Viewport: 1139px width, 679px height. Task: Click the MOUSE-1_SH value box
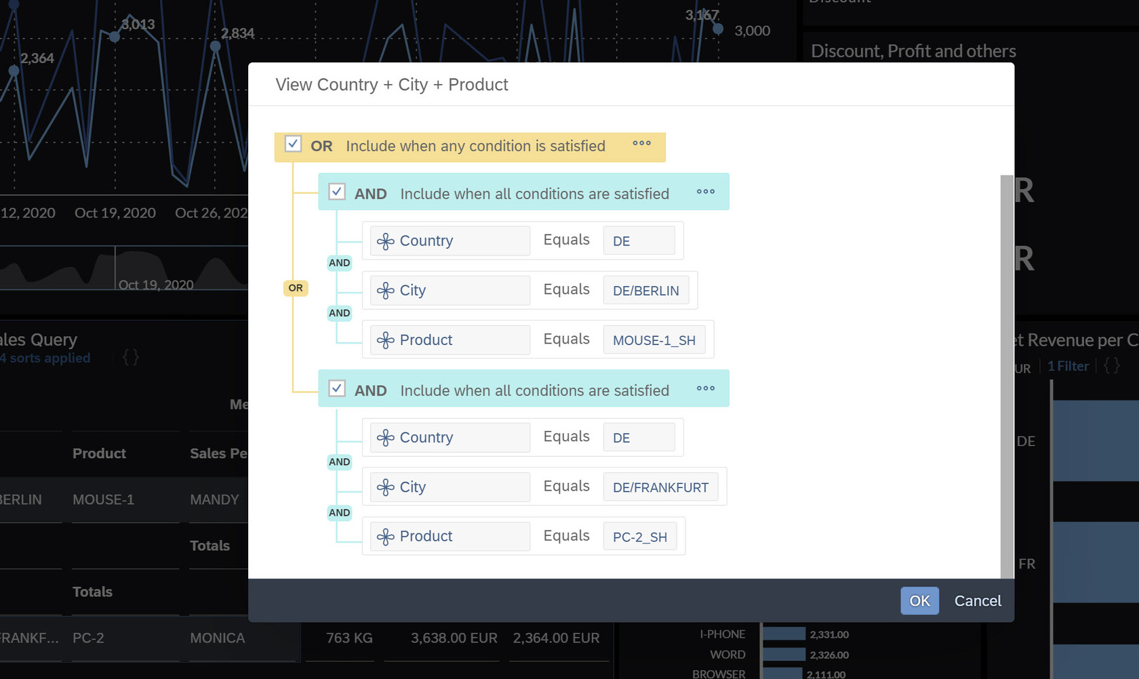coord(654,339)
